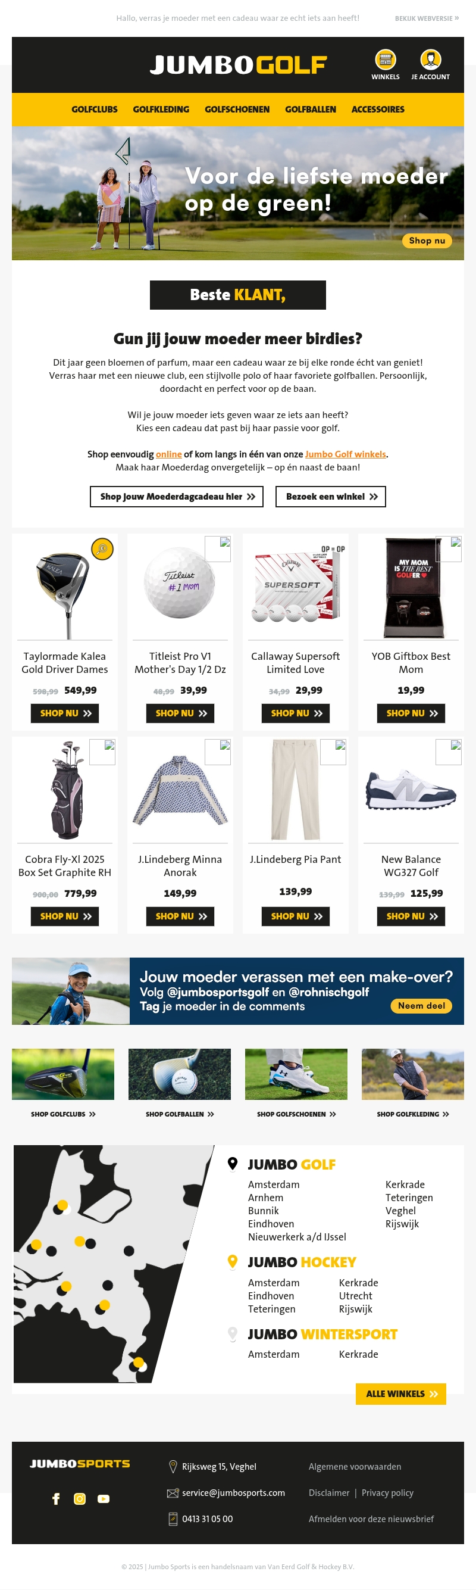Image resolution: width=476 pixels, height=1590 pixels.
Task: Open the Je Account profile icon
Action: 430,60
